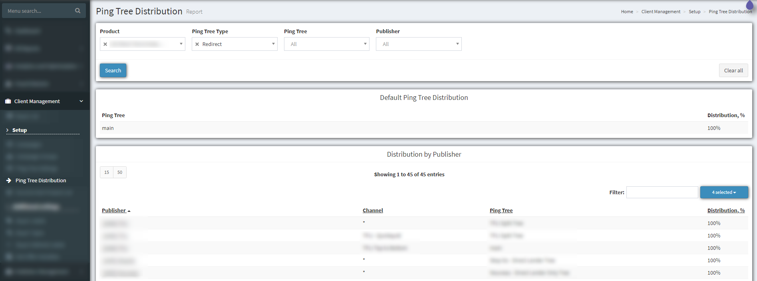The image size is (757, 281).
Task: Click the sort arrow beside the Publisher column
Action: (129, 211)
